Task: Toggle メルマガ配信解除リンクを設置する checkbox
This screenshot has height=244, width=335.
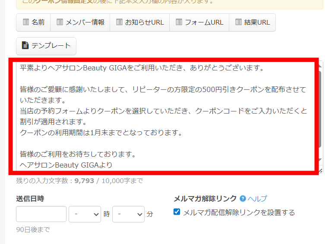Action: click(x=177, y=212)
